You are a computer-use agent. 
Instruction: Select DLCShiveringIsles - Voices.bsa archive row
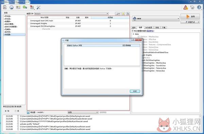tap(154, 71)
